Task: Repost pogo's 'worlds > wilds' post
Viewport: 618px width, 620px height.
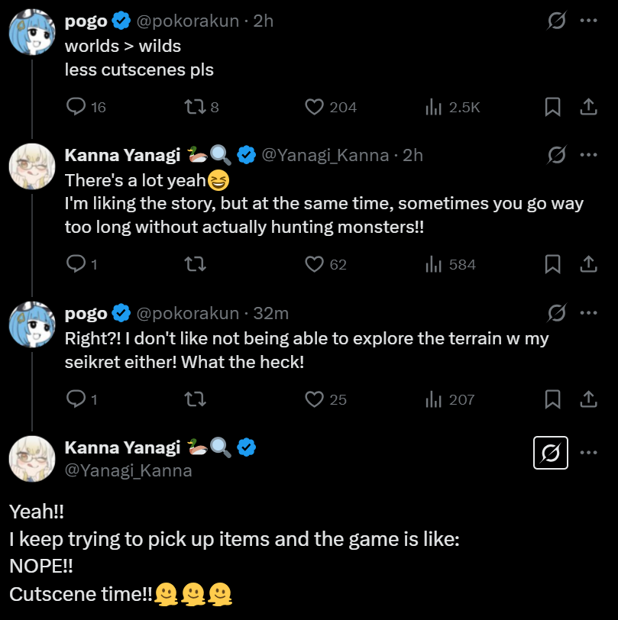Action: 195,107
